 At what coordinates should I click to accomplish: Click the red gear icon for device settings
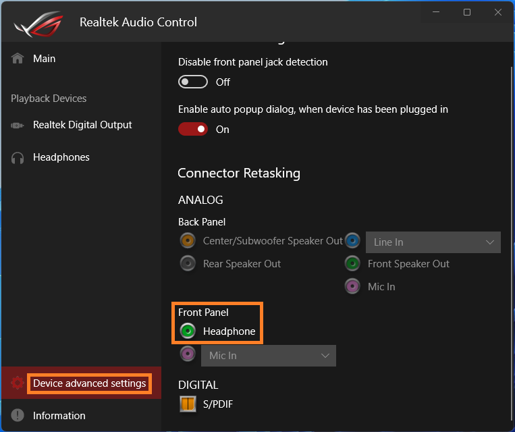[x=18, y=383]
